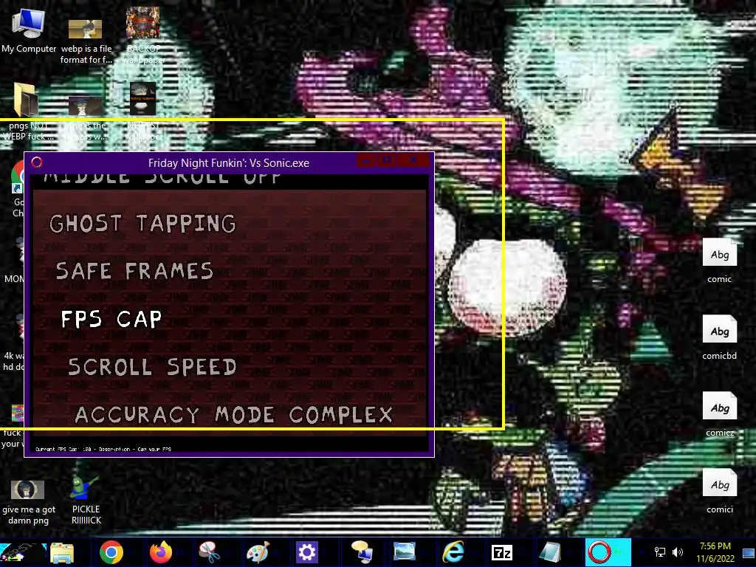Open the 'pngs NOT WEBP' folder
The width and height of the screenshot is (756, 567).
click(x=27, y=111)
